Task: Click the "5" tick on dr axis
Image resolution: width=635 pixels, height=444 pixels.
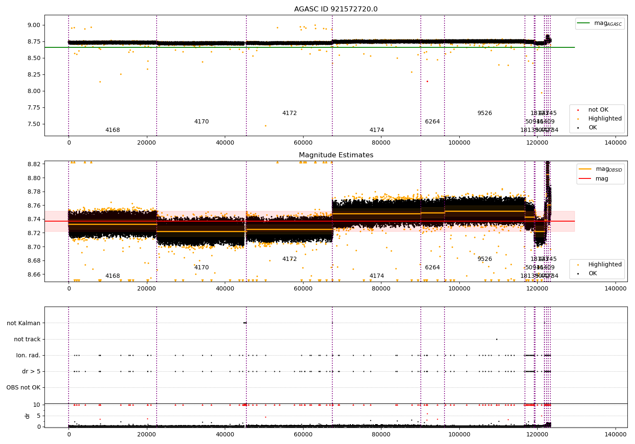Action: tap(39, 416)
